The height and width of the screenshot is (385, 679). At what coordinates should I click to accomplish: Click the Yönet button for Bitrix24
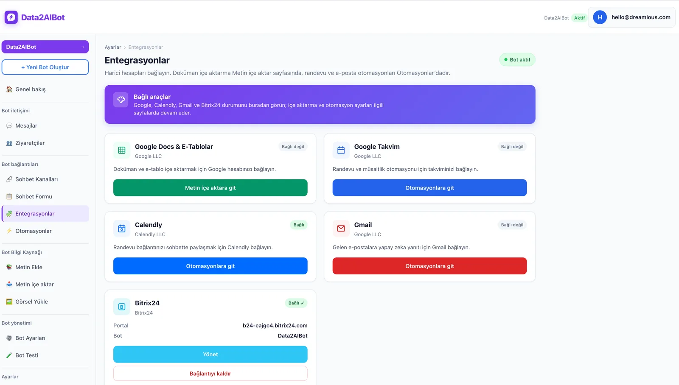point(210,354)
